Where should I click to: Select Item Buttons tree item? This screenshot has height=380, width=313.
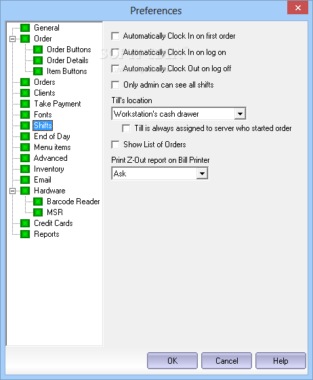(x=67, y=71)
